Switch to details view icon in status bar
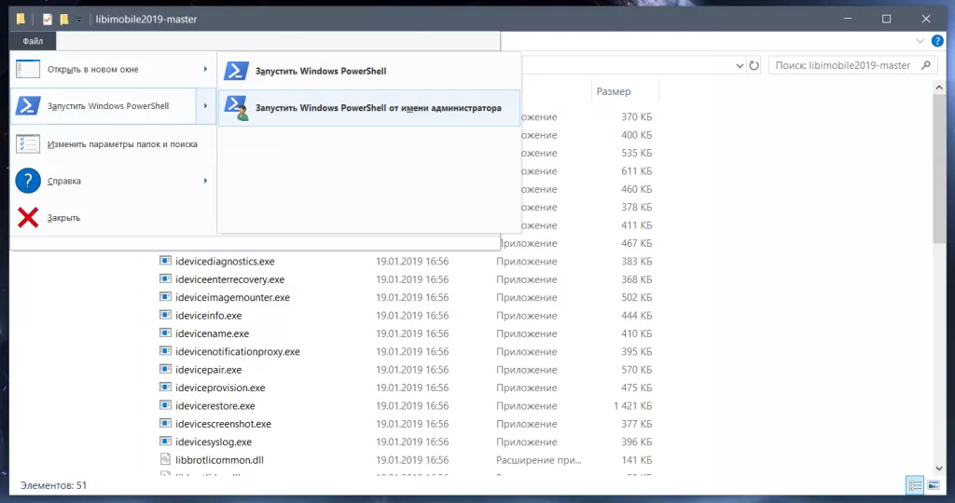955x503 pixels. [x=914, y=485]
